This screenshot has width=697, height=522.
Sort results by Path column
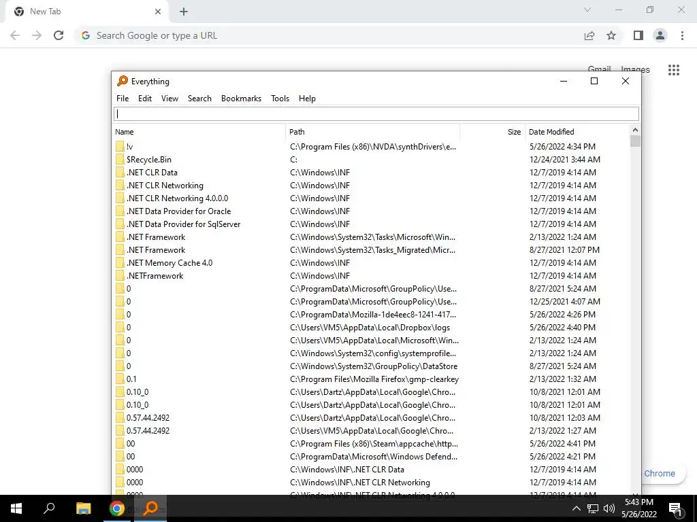point(373,132)
